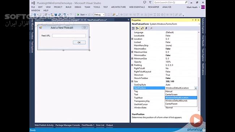
Task: Open the Toolbox side tab
Action: click(x=32, y=36)
